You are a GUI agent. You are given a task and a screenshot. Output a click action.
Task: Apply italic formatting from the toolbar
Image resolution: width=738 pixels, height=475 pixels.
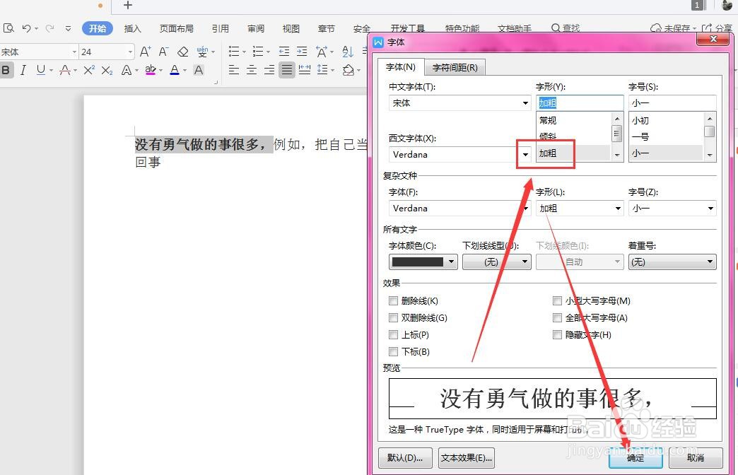(x=23, y=70)
